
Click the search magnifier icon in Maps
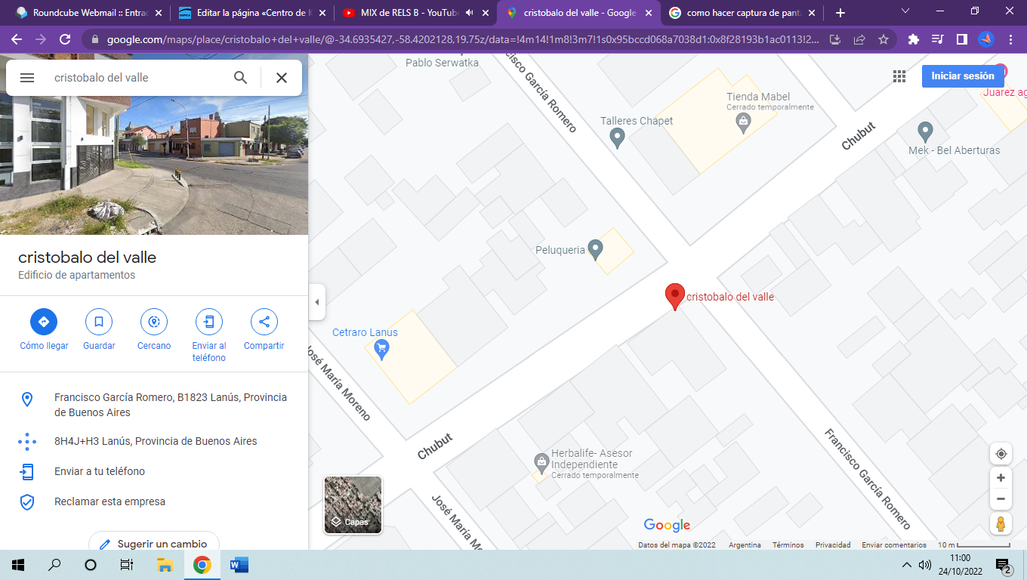click(240, 77)
